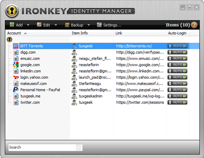Screen dimensions: 204x158
Task: Click the AUTO button for digg.com
Action: pyautogui.click(x=177, y=52)
